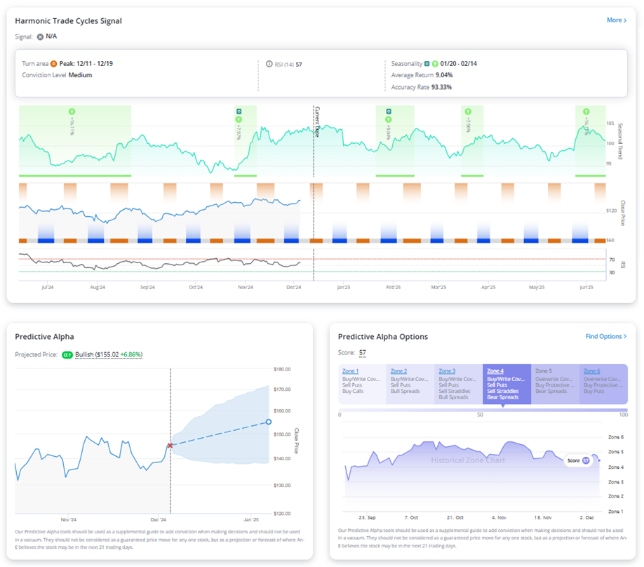Screen dimensions: 644x567
Task: Open Find Options link
Action: pyautogui.click(x=606, y=337)
